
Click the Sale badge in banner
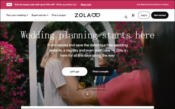click(x=9, y=5)
